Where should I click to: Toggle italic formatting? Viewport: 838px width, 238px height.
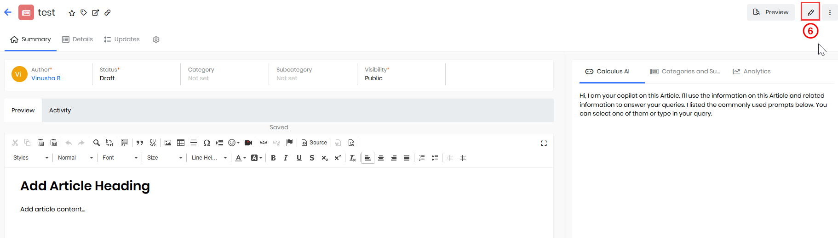click(286, 158)
